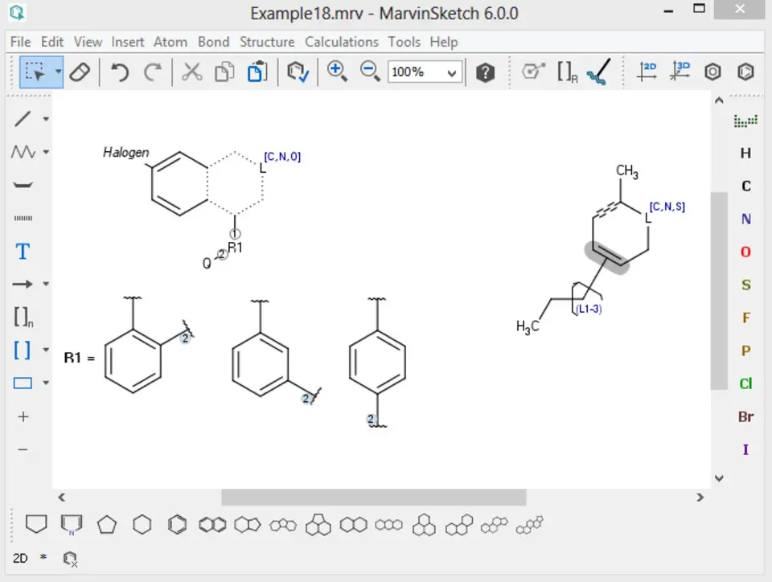The width and height of the screenshot is (772, 582).
Task: Expand the chain tool dropdown arrow
Action: pyautogui.click(x=46, y=152)
